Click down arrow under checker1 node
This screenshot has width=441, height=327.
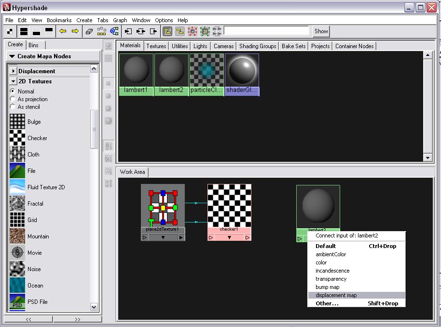(229, 237)
